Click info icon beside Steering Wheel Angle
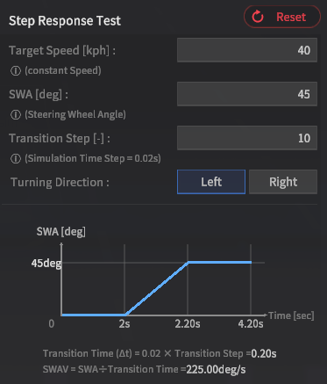The width and height of the screenshot is (327, 384). [16, 115]
